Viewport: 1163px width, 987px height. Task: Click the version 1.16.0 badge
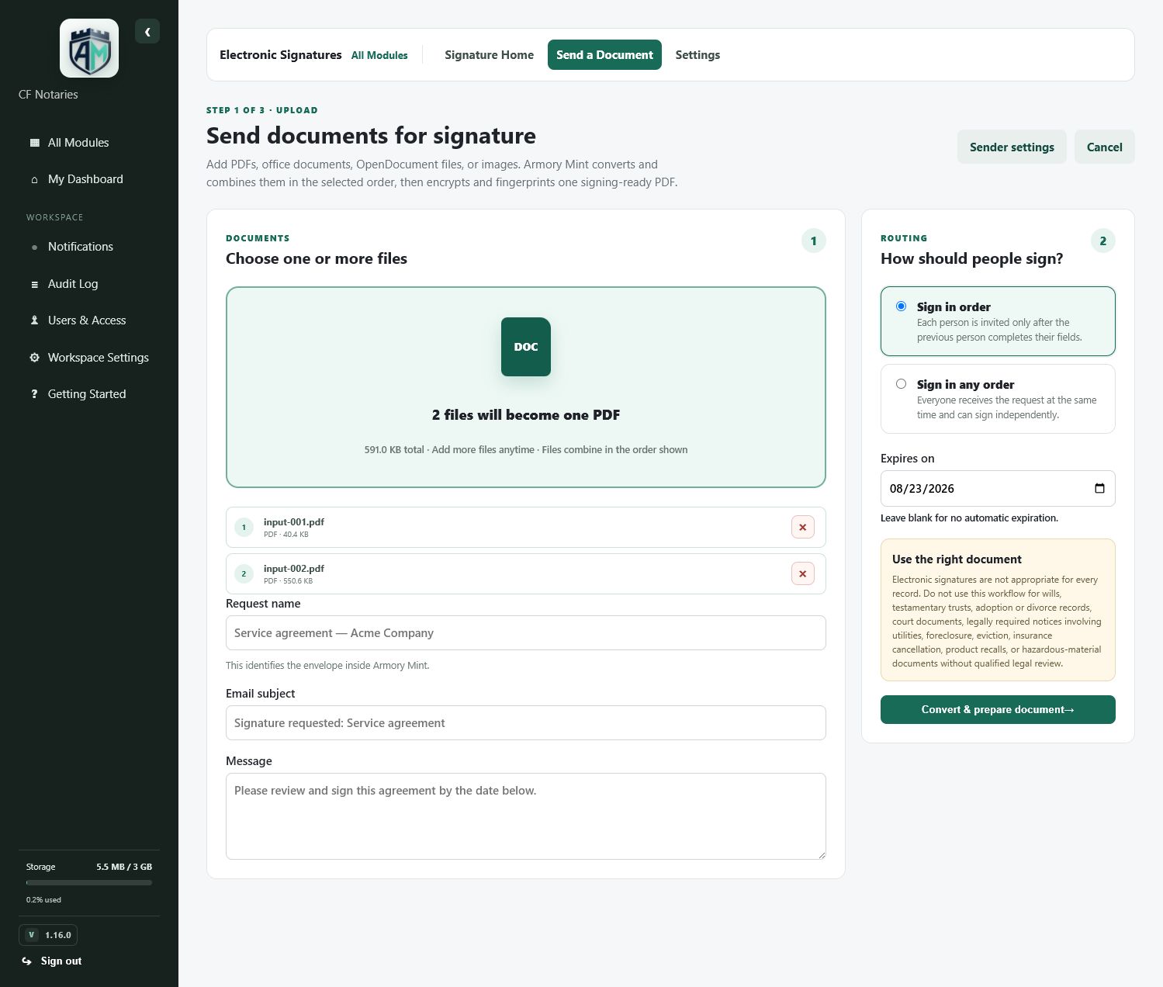48,935
